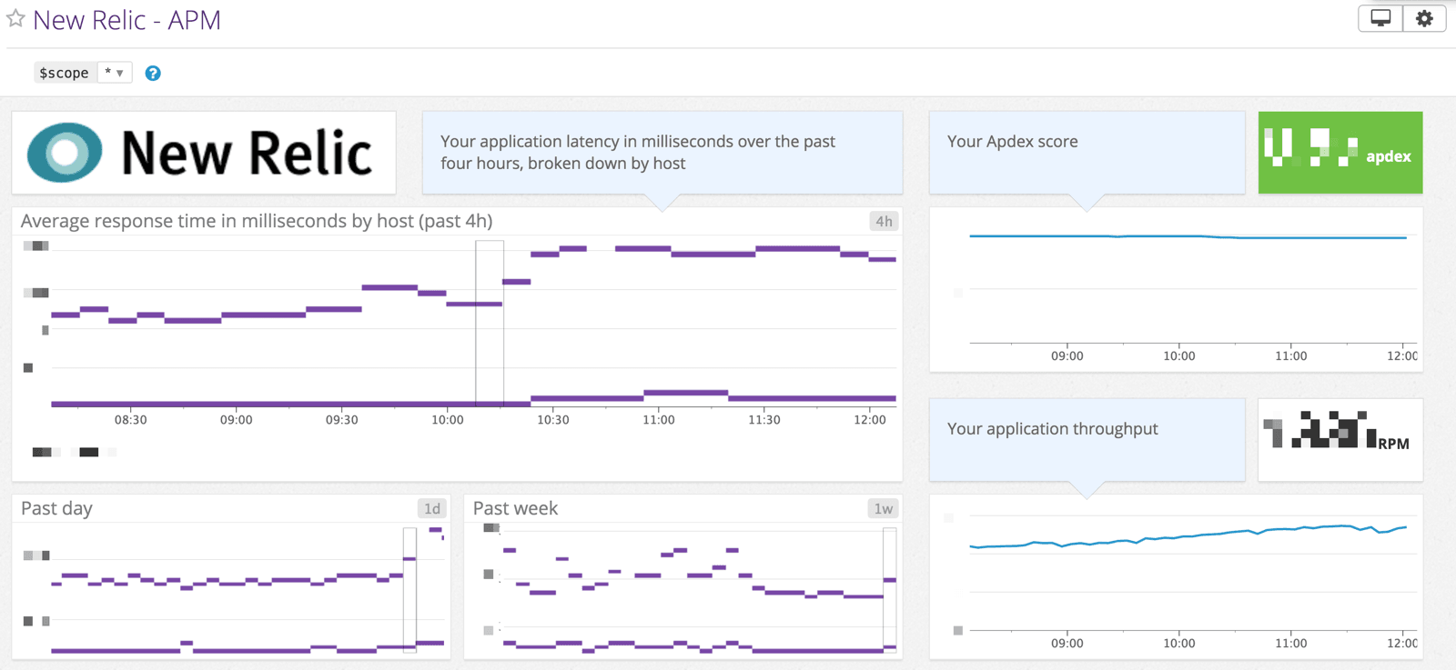Click the 1w badge on Past week
The image size is (1456, 670).
click(x=883, y=508)
